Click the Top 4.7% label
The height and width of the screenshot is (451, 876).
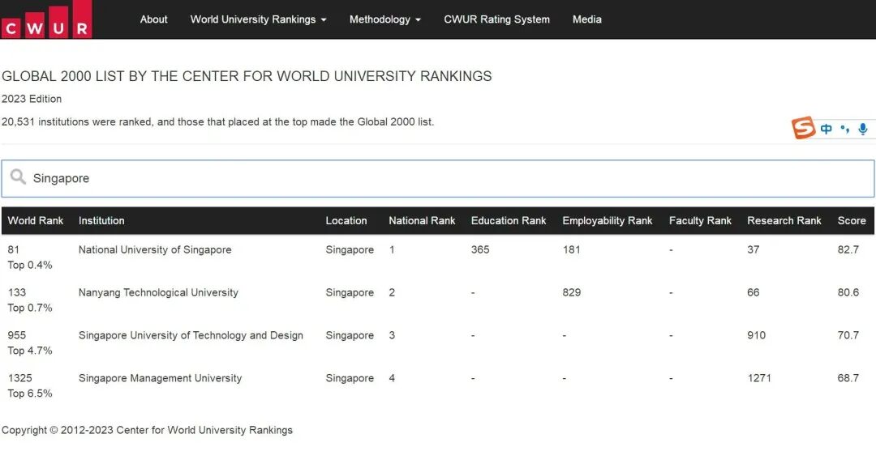(30, 351)
